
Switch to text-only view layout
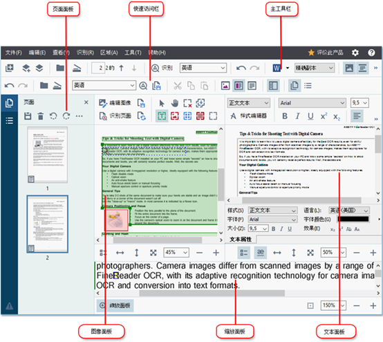252,86
